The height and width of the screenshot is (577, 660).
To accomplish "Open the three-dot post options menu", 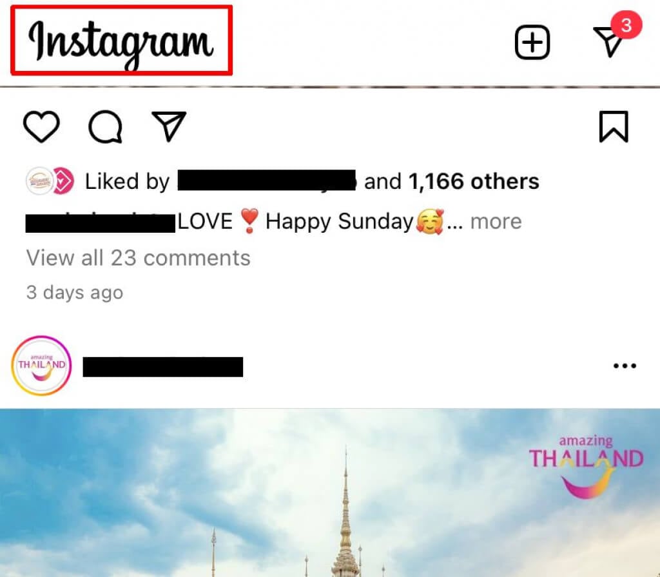I will coord(625,366).
